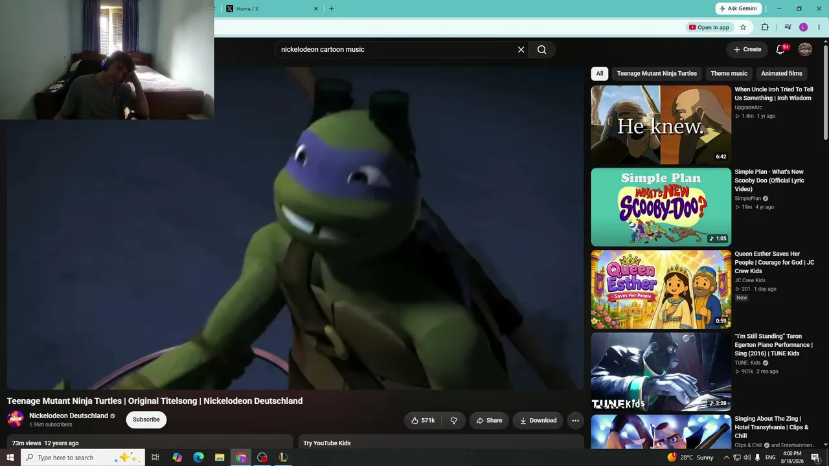Open 'Queen Esther Saves Her People' title
The height and width of the screenshot is (466, 829).
coord(775,263)
